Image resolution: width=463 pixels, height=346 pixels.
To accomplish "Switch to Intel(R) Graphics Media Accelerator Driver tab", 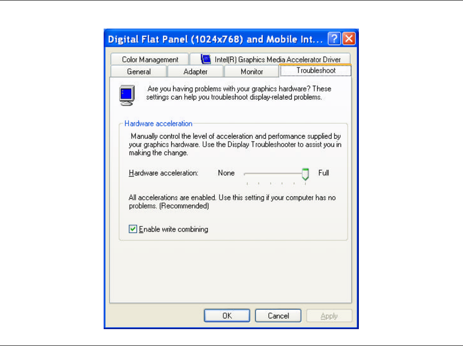I will click(270, 60).
